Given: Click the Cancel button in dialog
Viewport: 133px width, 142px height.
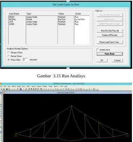Looking at the screenshot, I should (x=117, y=60).
